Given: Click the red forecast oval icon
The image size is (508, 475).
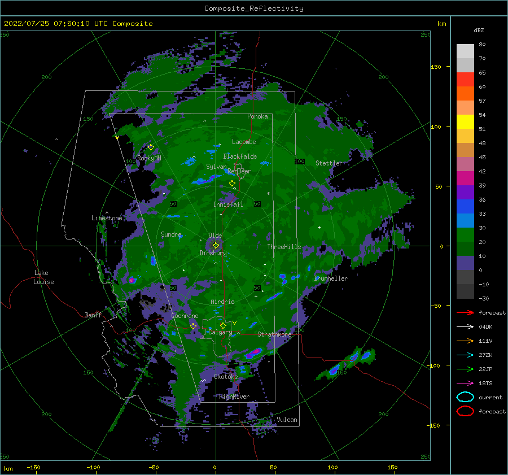Looking at the screenshot, I should [x=465, y=411].
